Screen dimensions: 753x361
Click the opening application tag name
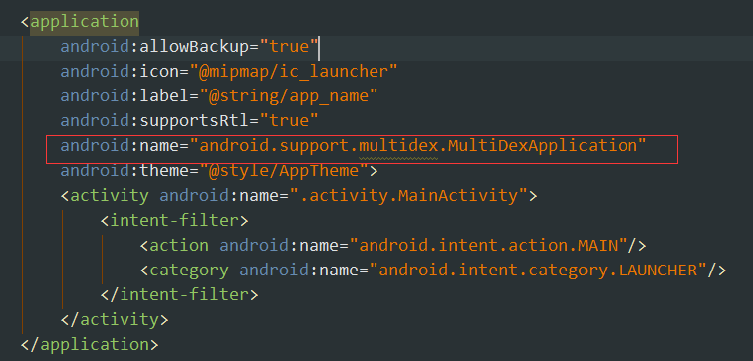pyautogui.click(x=85, y=22)
